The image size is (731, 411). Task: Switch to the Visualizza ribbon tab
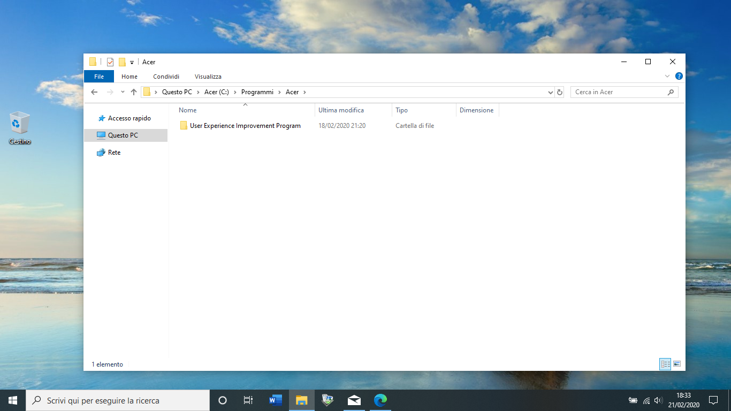(208, 76)
